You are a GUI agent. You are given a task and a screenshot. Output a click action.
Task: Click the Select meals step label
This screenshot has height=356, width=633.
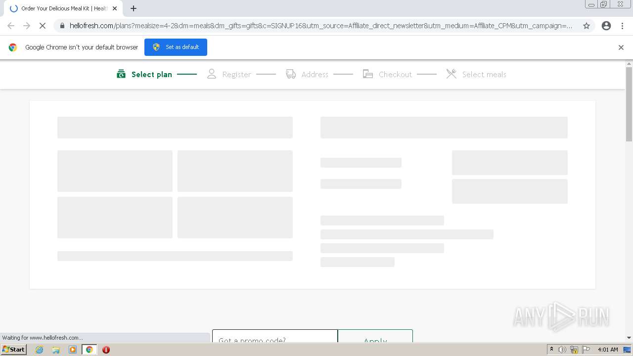484,75
